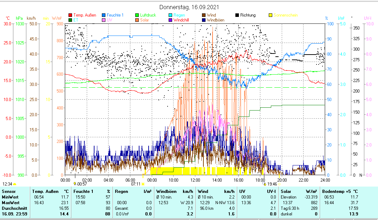Click the sunrise marker at 07:11
The image size is (378, 220).
143,184
